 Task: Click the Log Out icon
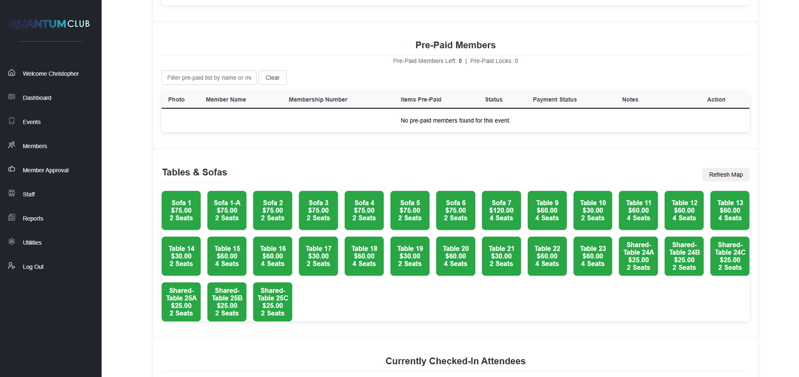12,266
